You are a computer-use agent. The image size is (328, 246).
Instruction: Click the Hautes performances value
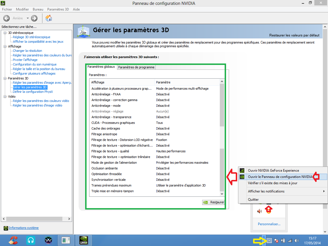click(x=171, y=151)
